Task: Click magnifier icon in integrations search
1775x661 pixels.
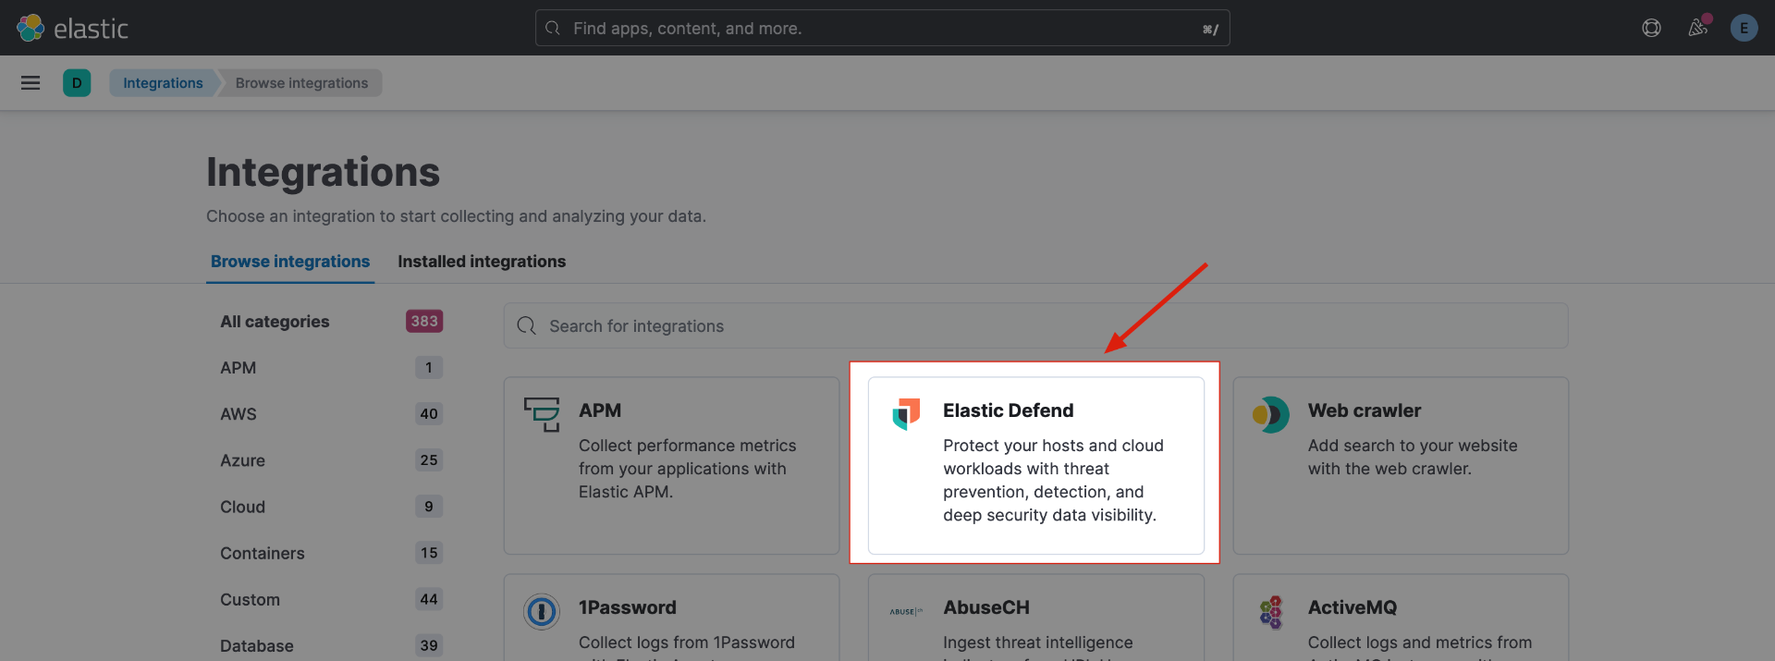Action: click(x=527, y=325)
